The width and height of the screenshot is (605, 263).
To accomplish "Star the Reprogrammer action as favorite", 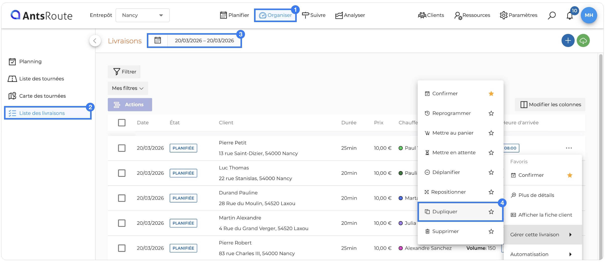I will pyautogui.click(x=491, y=113).
